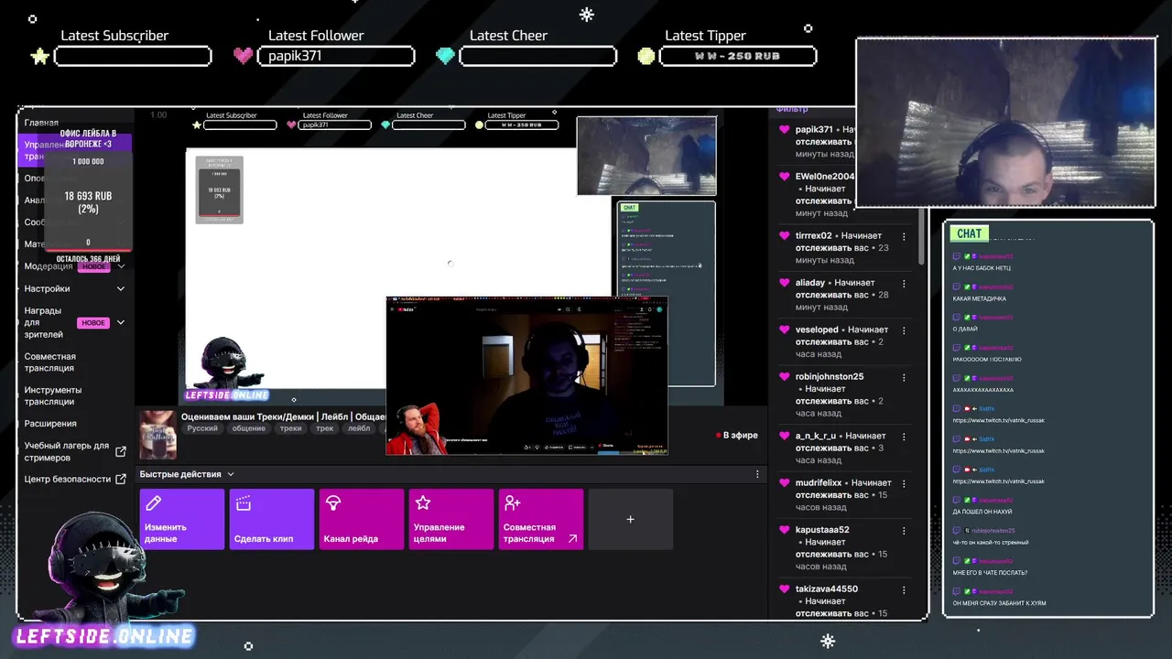Click the 'НОВОЕ' badge beside Награды для зрителей
1172x659 pixels.
(93, 323)
